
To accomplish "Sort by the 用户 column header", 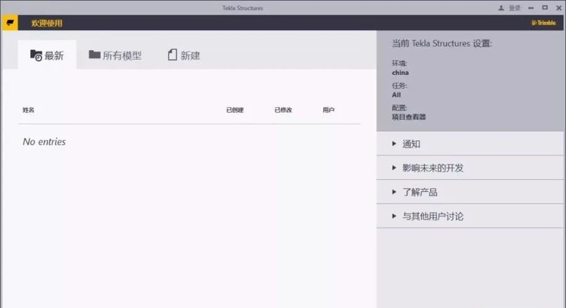I will (328, 110).
